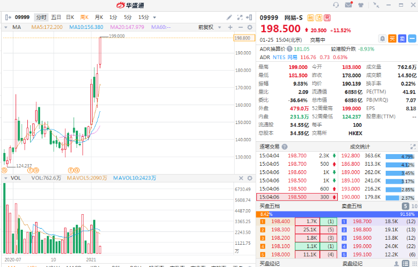Click ask level 1 price 198.700
Viewport: 418px width, 267px height.
[x=362, y=221]
